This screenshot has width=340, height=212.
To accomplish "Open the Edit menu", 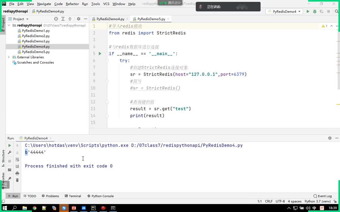I will (x=20, y=4).
